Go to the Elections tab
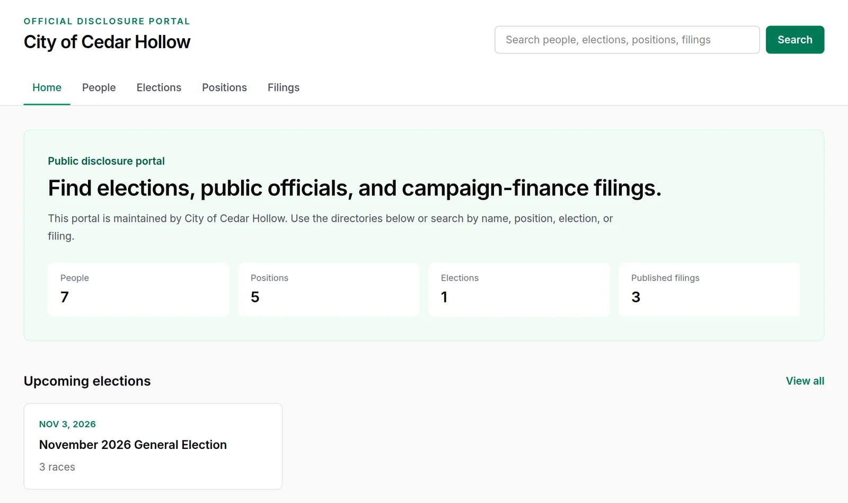The height and width of the screenshot is (503, 848). pos(159,87)
